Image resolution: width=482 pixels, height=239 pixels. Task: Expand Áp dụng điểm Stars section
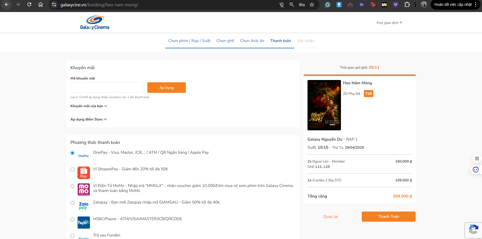tap(89, 119)
